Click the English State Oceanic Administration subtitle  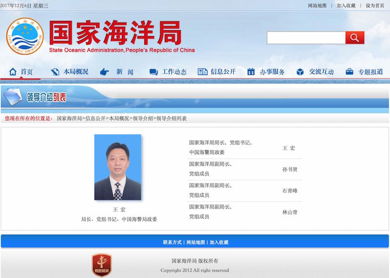[122, 50]
